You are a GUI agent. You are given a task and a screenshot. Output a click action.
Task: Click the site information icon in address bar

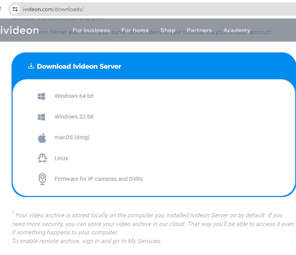coord(15,9)
